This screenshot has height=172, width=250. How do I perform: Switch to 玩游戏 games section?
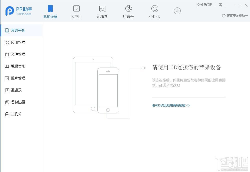point(102,12)
